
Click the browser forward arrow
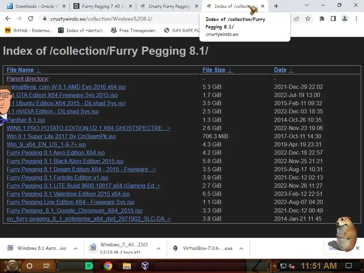pos(19,18)
